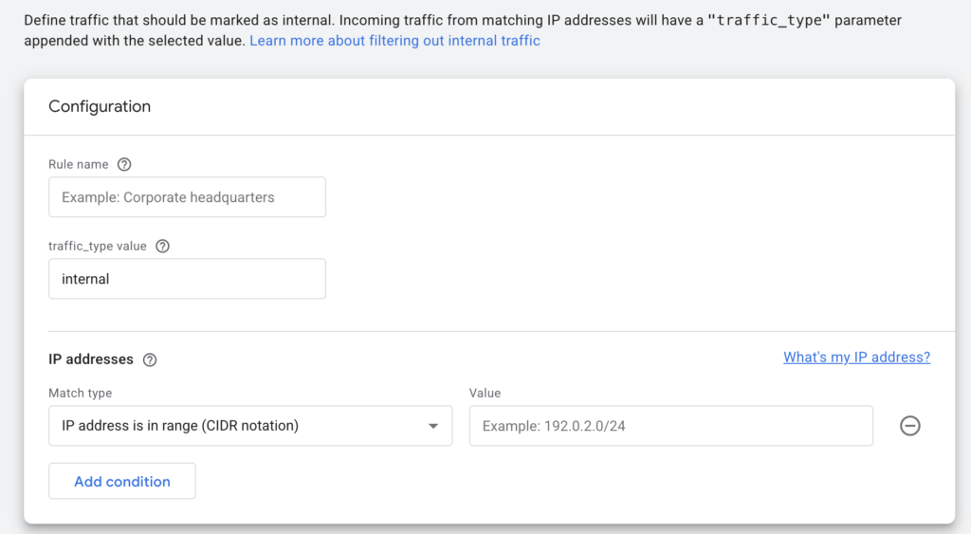This screenshot has height=534, width=971.
Task: Open the 'Learn more about filtering' link
Action: click(394, 41)
